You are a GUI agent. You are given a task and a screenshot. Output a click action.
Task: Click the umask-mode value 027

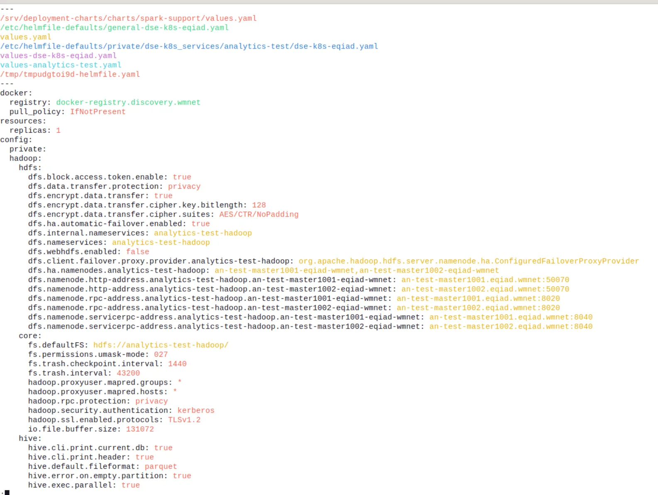tap(161, 354)
